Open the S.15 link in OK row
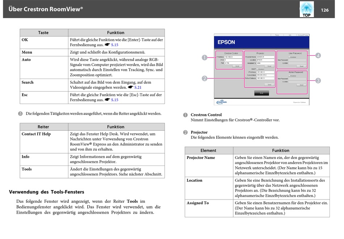The height and width of the screenshot is (239, 344). pos(114,45)
